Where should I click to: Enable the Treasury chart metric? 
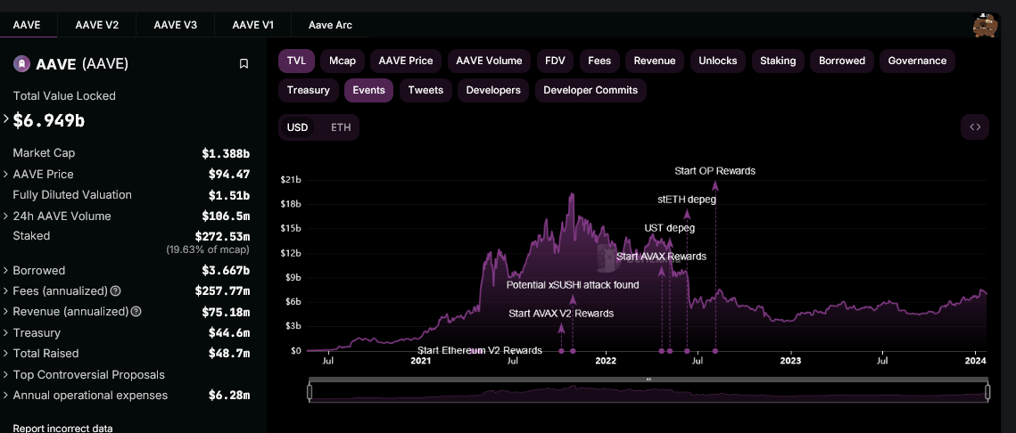click(x=309, y=91)
